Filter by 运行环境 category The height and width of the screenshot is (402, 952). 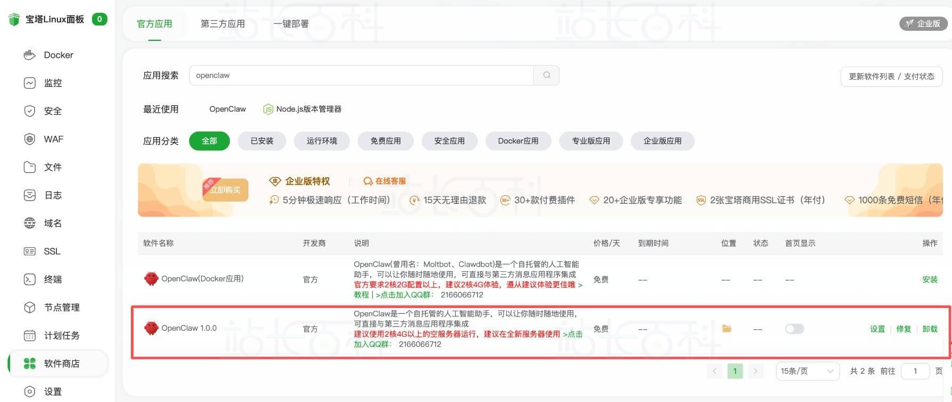point(322,141)
